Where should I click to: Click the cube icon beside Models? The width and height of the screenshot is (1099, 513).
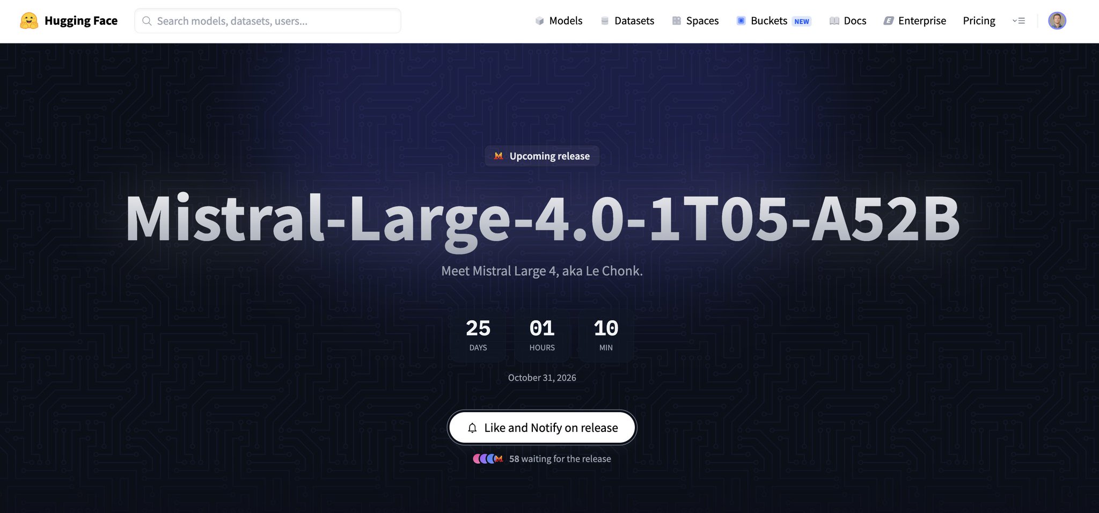point(540,21)
